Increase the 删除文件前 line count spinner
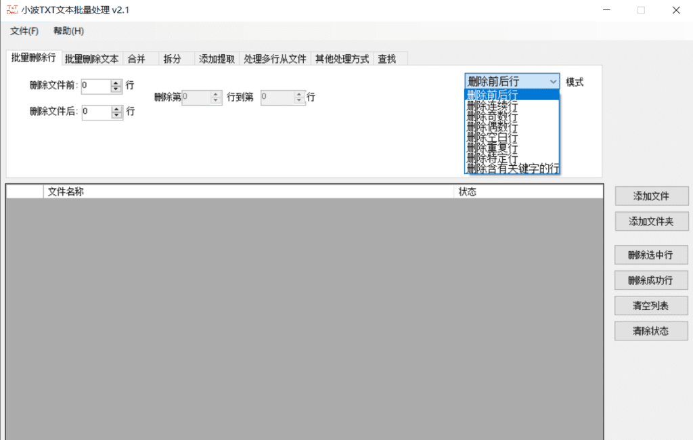The image size is (693, 440). click(116, 83)
